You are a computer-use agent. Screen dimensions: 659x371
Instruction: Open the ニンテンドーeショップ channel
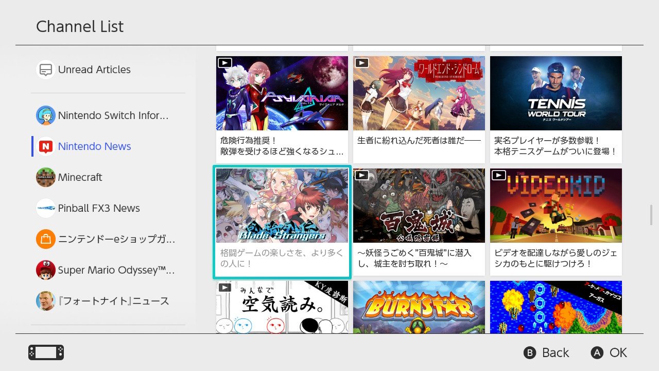coord(108,239)
